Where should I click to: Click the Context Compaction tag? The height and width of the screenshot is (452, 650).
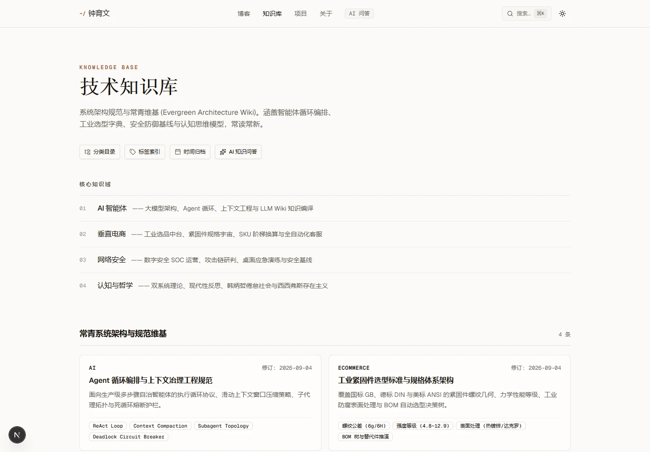click(x=160, y=426)
